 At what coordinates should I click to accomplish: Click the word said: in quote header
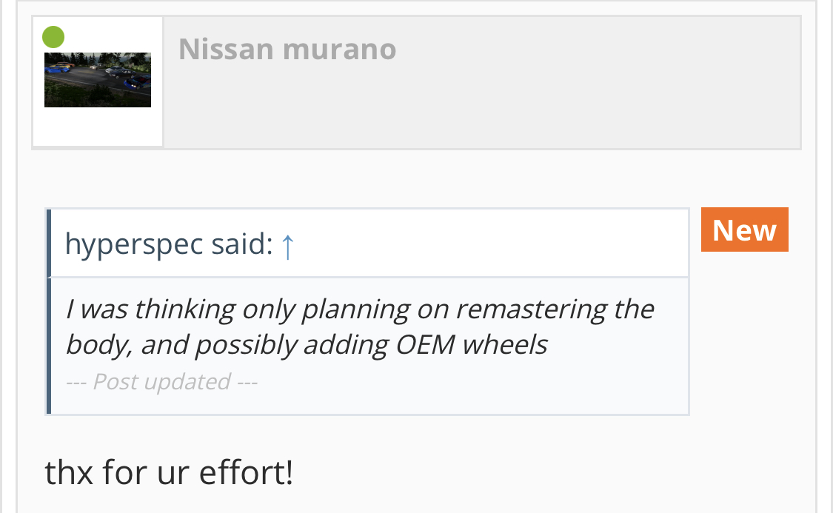242,244
